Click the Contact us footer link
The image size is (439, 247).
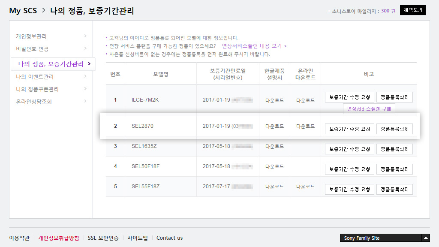pyautogui.click(x=169, y=238)
